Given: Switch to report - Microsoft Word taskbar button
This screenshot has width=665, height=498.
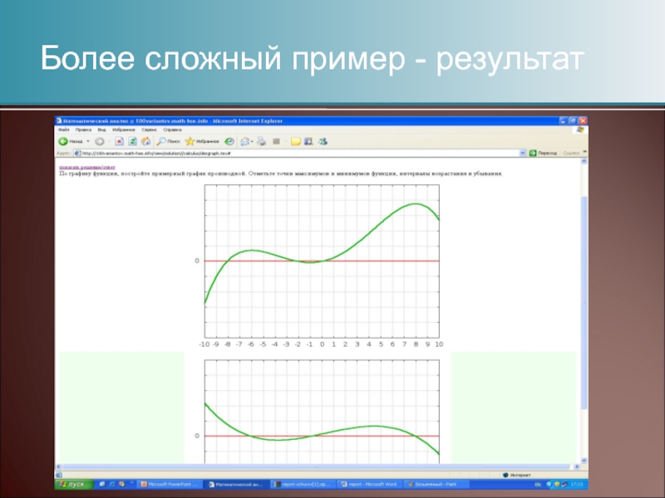Looking at the screenshot, I should point(369,484).
